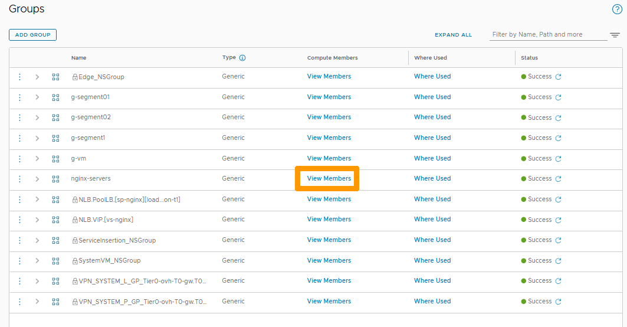
Task: Open the help question mark icon
Action: [617, 9]
